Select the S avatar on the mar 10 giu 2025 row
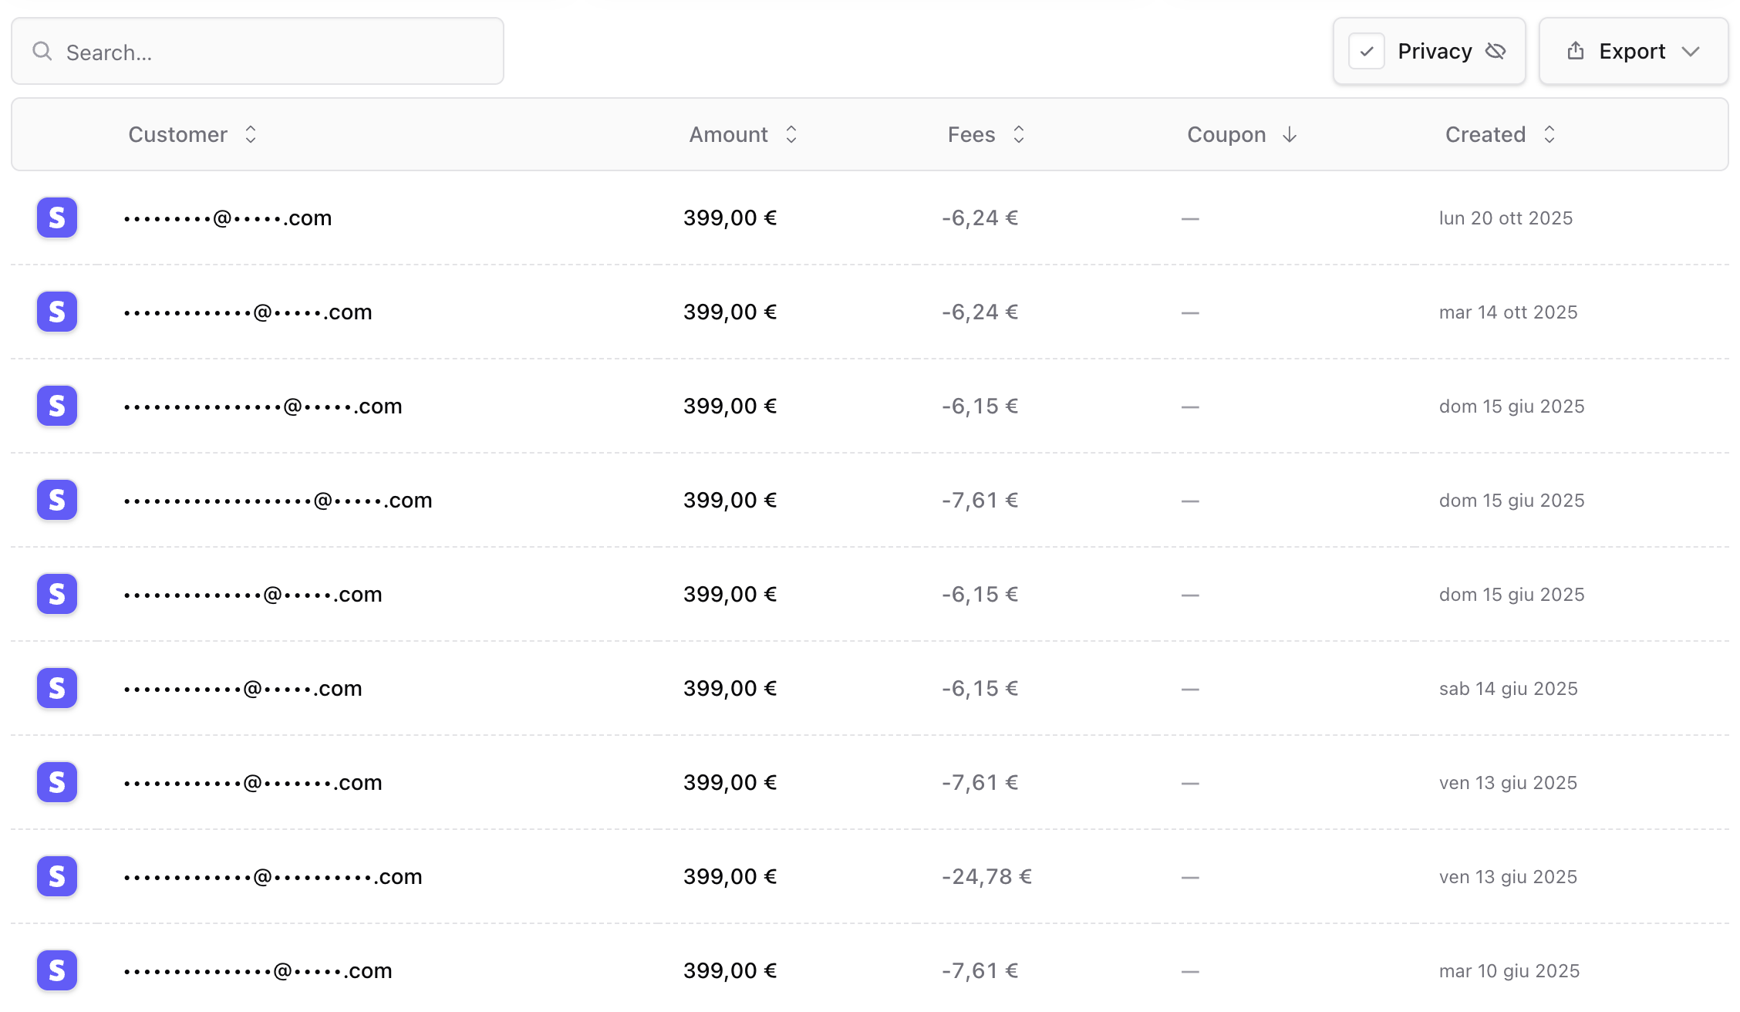Image resolution: width=1740 pixels, height=1012 pixels. (x=56, y=970)
